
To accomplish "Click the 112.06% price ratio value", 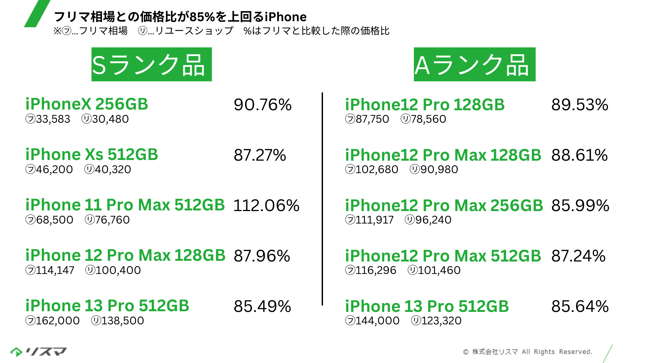I will click(x=266, y=205).
